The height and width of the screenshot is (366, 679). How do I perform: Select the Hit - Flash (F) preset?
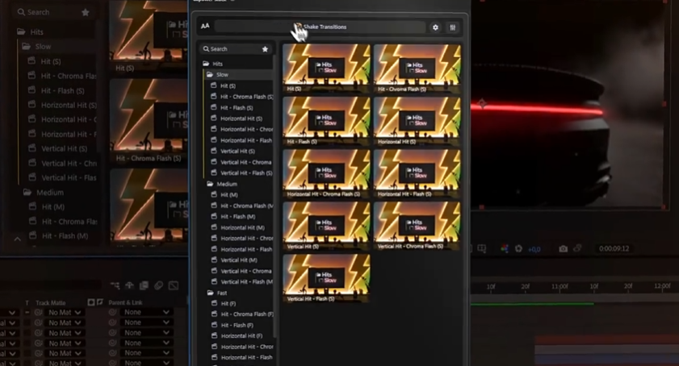[x=237, y=325]
